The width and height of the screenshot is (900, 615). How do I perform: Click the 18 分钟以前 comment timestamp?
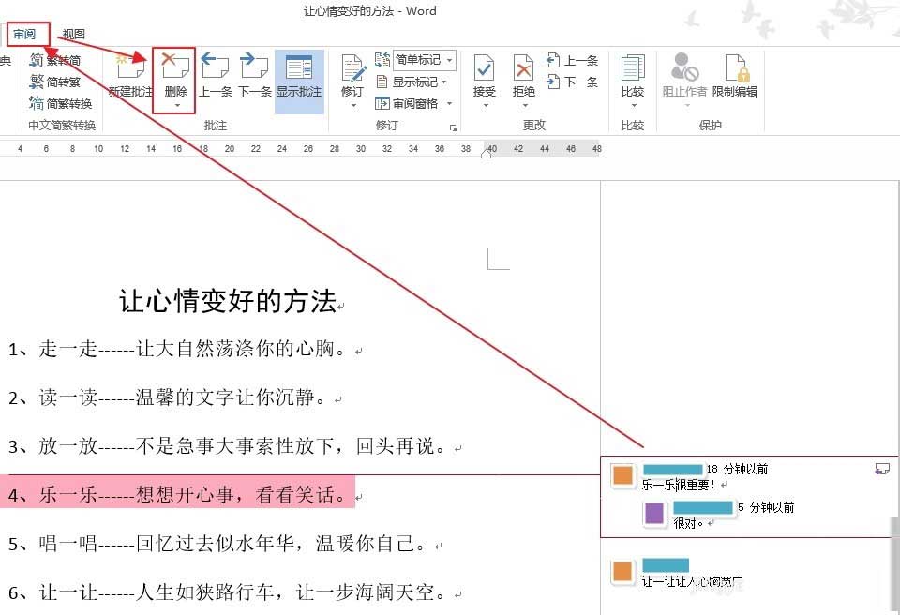pos(737,469)
